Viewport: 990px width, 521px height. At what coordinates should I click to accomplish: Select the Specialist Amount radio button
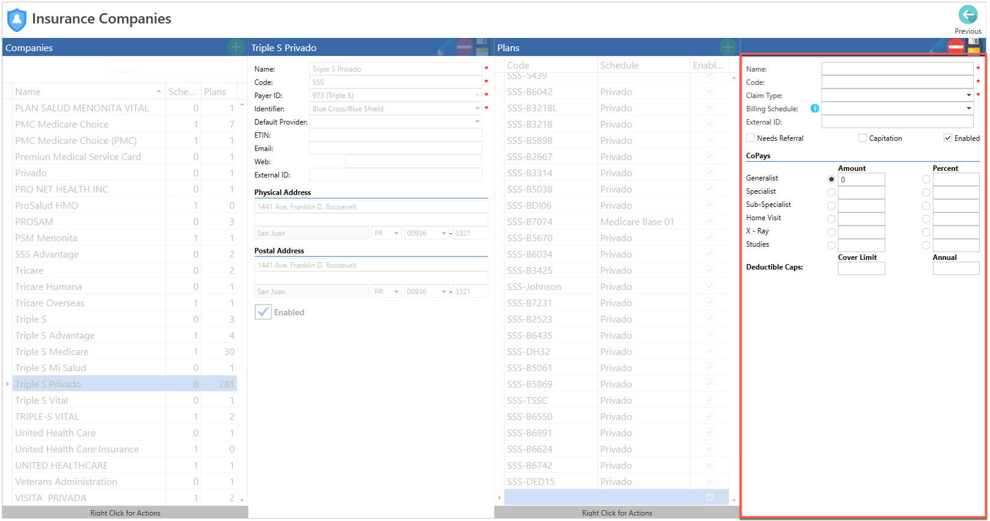831,193
